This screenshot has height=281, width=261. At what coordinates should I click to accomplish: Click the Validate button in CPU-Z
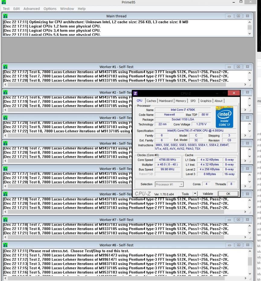pyautogui.click(x=208, y=194)
